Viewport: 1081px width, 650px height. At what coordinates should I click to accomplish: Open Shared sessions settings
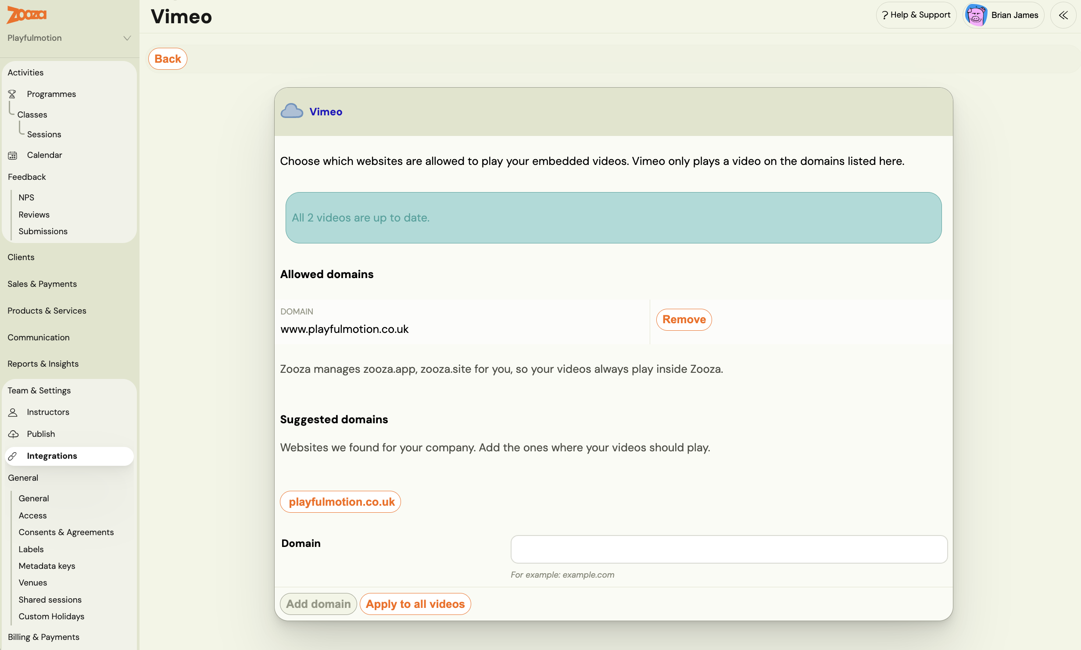[50, 600]
